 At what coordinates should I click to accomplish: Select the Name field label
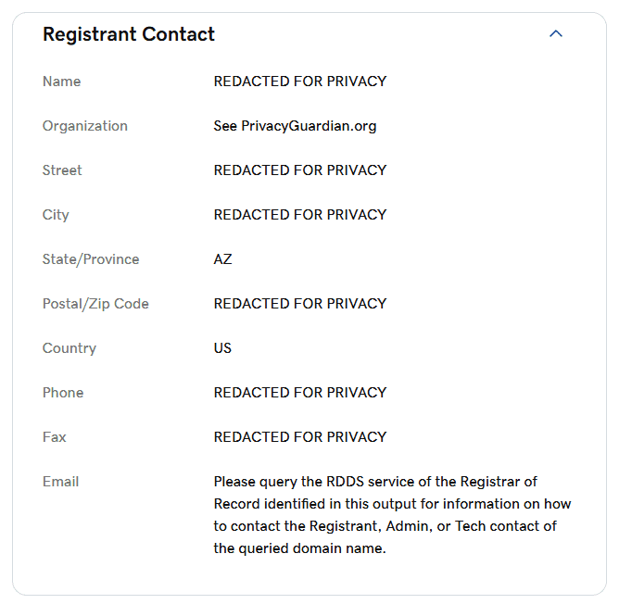coord(61,82)
